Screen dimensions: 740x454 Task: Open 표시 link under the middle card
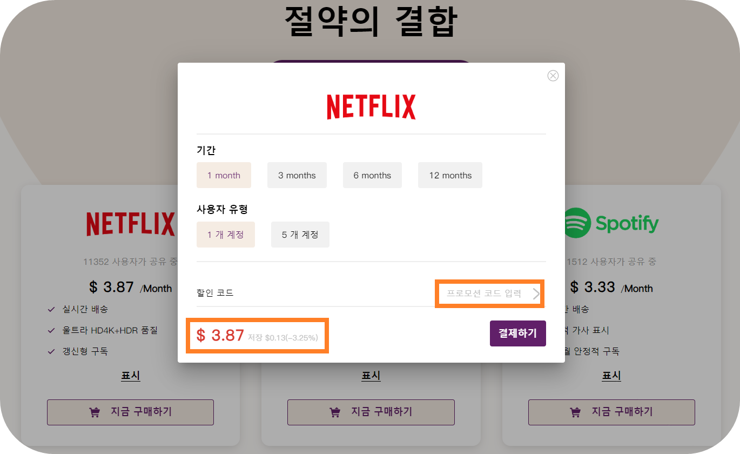[371, 376]
